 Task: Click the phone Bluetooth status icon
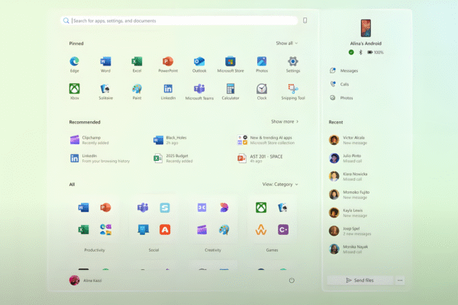pos(360,53)
